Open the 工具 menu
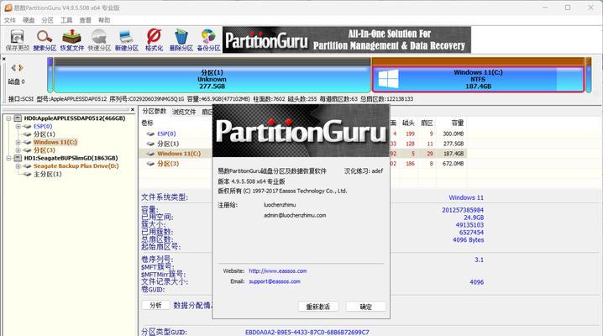Image resolution: width=603 pixels, height=336 pixels. 66,20
